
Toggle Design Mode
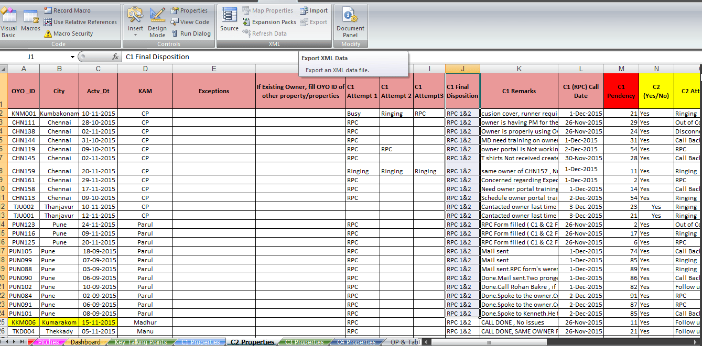point(157,23)
